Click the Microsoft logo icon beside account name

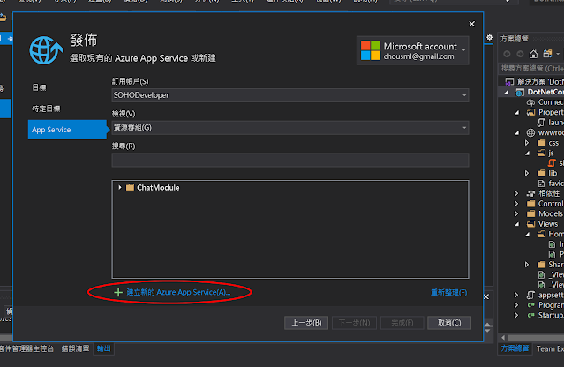[x=370, y=50]
